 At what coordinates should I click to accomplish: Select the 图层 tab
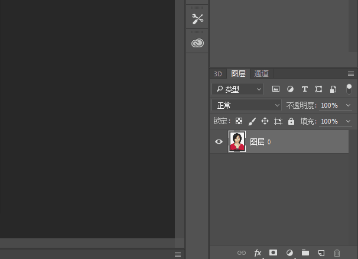click(238, 73)
